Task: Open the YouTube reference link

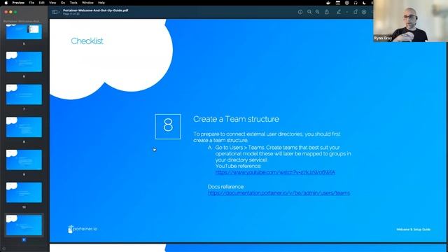Action: (275, 172)
